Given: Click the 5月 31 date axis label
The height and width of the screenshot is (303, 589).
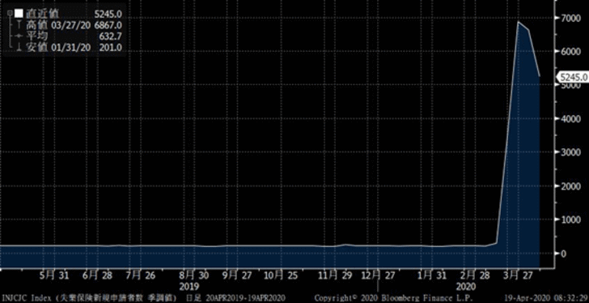Looking at the screenshot, I should [54, 276].
